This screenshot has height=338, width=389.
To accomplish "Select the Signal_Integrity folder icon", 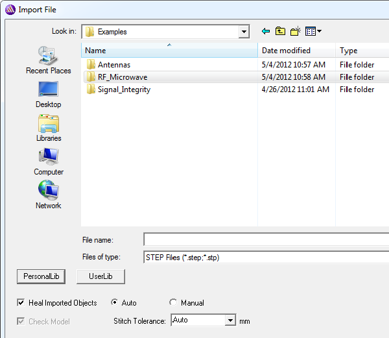I will click(x=91, y=90).
